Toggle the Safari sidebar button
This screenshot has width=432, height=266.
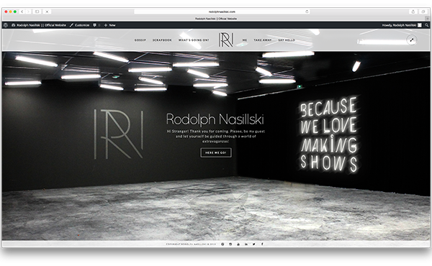37,12
